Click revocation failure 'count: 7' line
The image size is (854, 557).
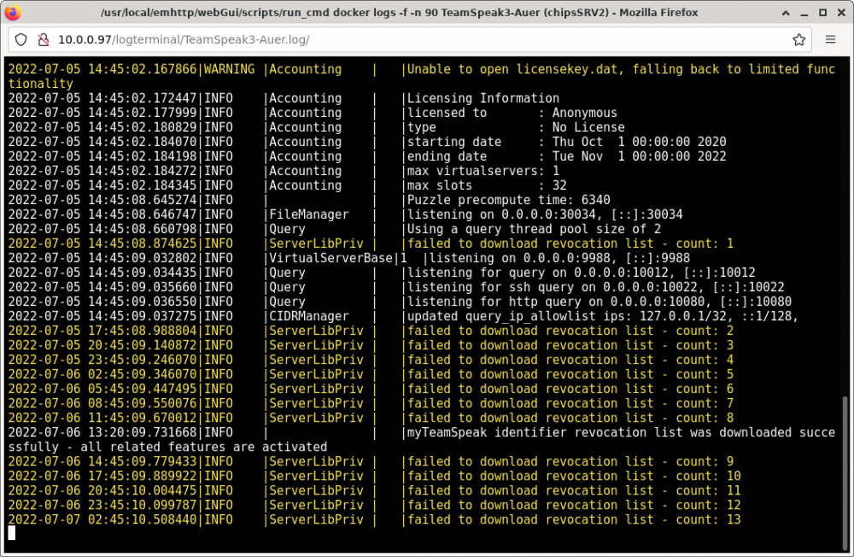(371, 403)
